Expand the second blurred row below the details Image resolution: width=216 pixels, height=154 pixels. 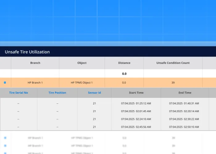[5, 146]
